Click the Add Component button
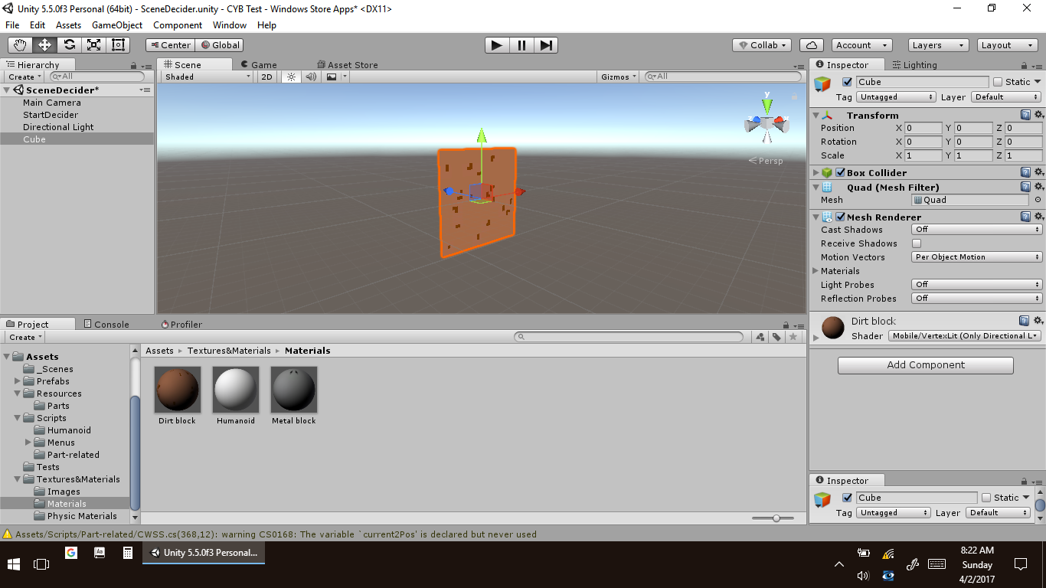This screenshot has width=1046, height=588. click(x=925, y=365)
